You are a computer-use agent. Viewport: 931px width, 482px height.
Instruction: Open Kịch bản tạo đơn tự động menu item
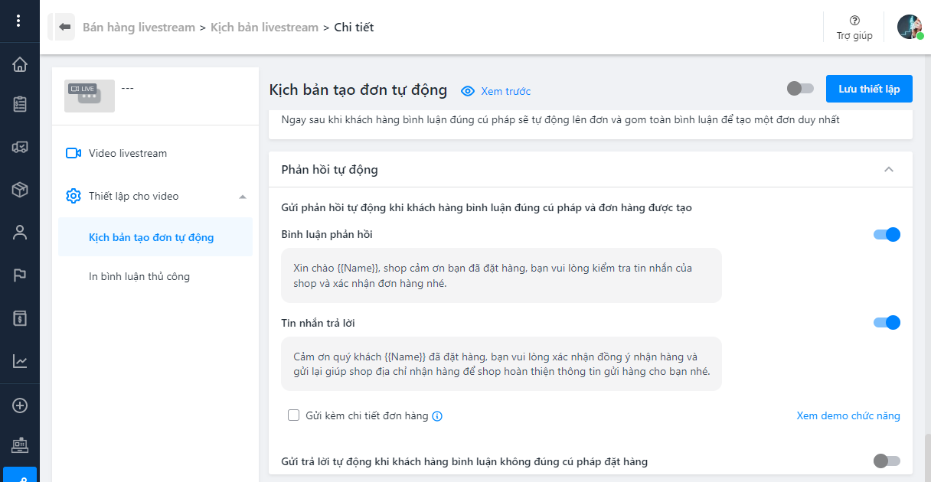pyautogui.click(x=155, y=237)
